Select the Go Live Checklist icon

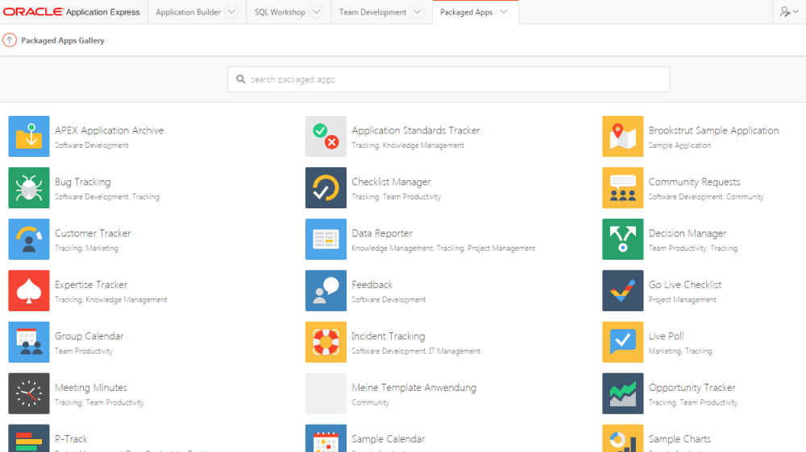(622, 290)
